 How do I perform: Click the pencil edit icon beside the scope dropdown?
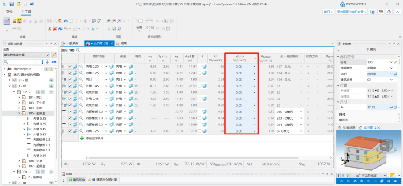(x=54, y=55)
